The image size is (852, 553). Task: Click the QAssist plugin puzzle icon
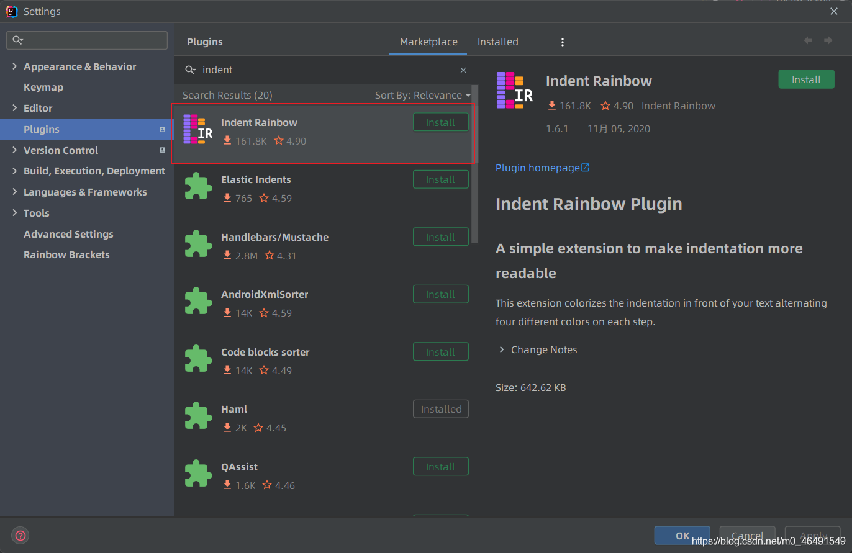(x=198, y=474)
